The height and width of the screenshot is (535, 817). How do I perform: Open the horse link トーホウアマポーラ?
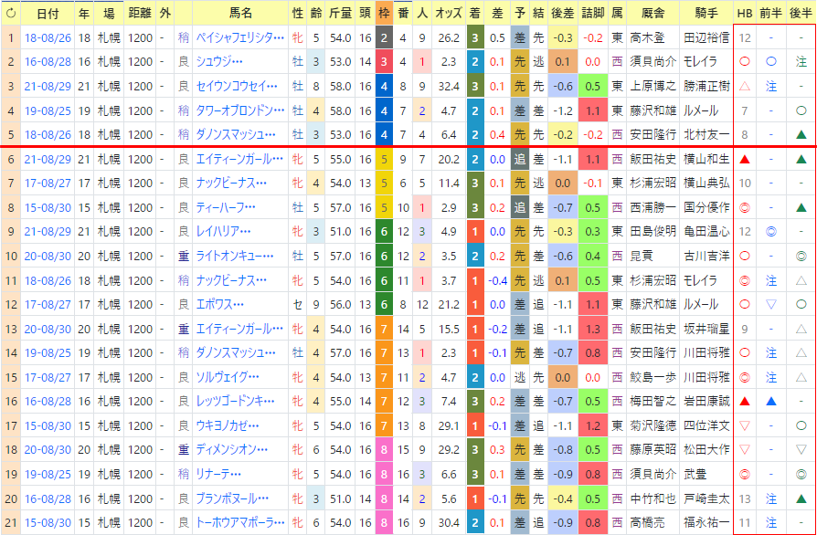(x=240, y=522)
